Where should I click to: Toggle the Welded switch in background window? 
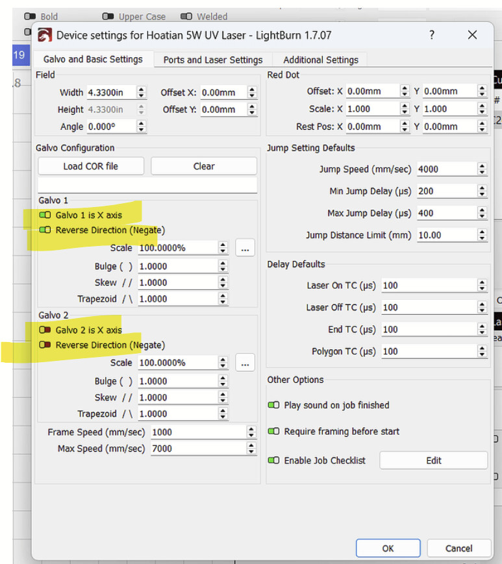(x=186, y=16)
